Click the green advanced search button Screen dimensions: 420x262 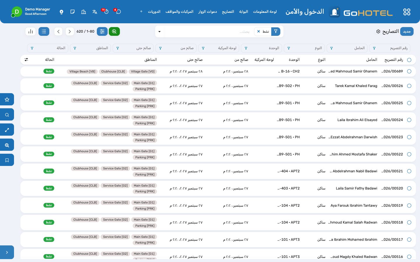tap(114, 31)
